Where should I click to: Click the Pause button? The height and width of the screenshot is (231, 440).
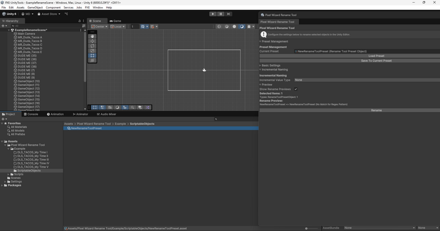click(221, 14)
